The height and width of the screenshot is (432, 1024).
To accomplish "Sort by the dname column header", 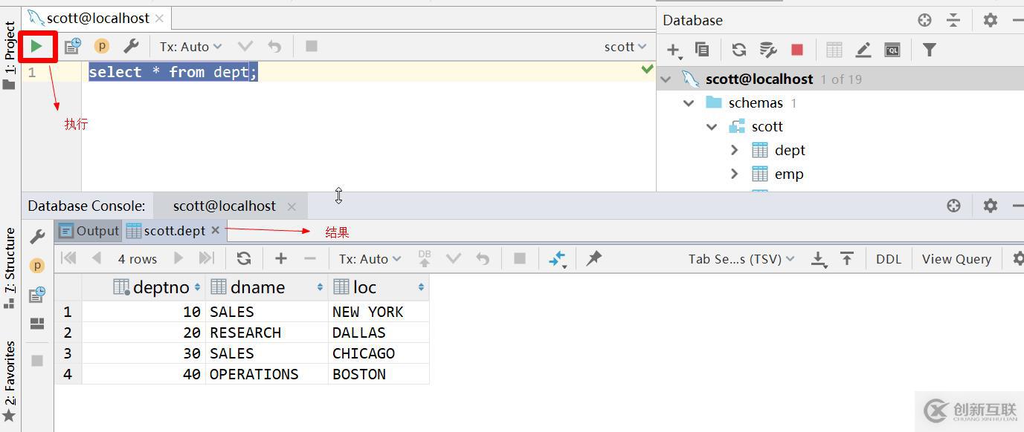I will pyautogui.click(x=267, y=287).
